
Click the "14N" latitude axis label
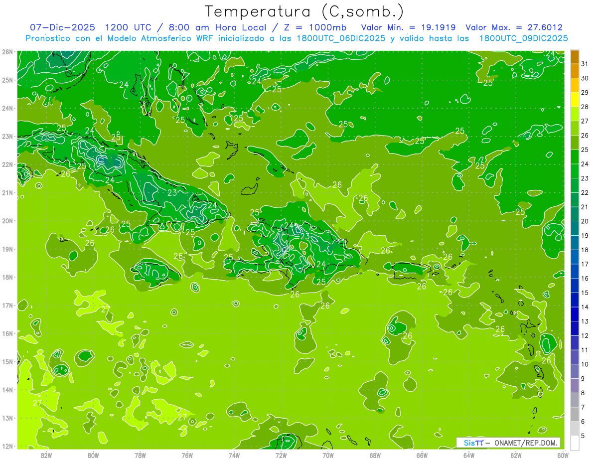7,390
